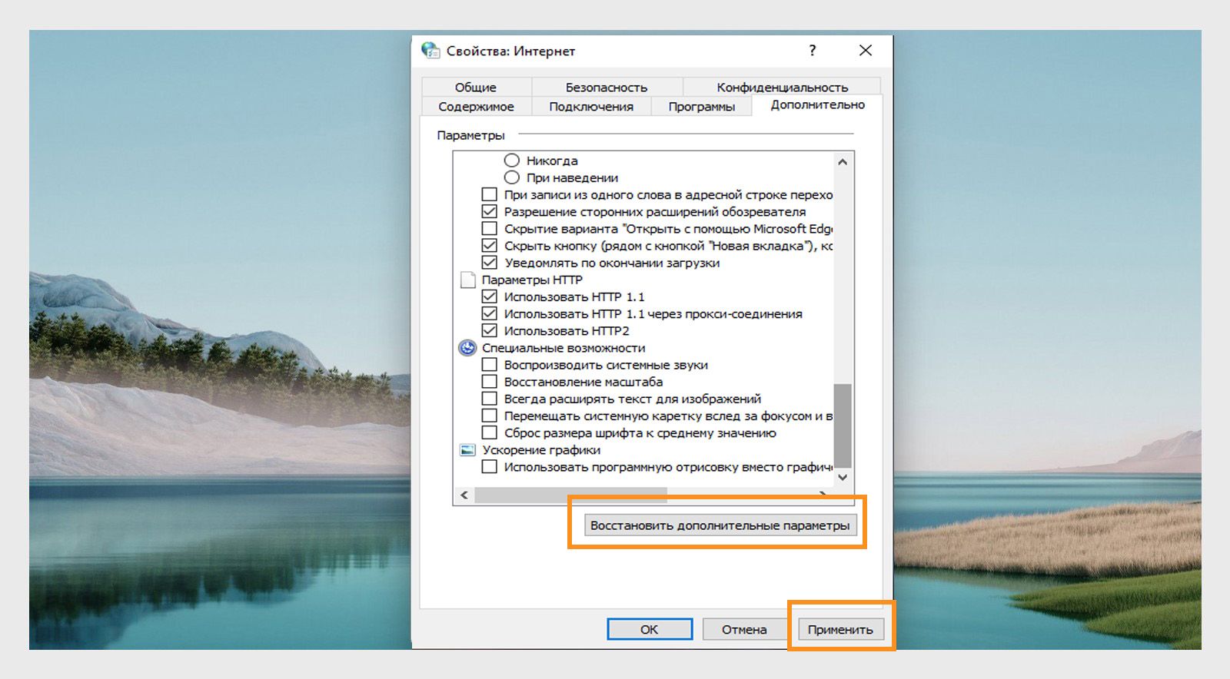Image resolution: width=1230 pixels, height=679 pixels.
Task: Click the «Свойства: Интернет» window title
Action: [510, 51]
